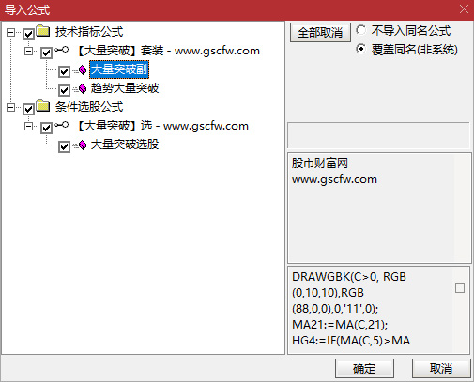Uncheck the 技术指标公式 checkbox
This screenshot has width=474, height=382.
point(28,34)
